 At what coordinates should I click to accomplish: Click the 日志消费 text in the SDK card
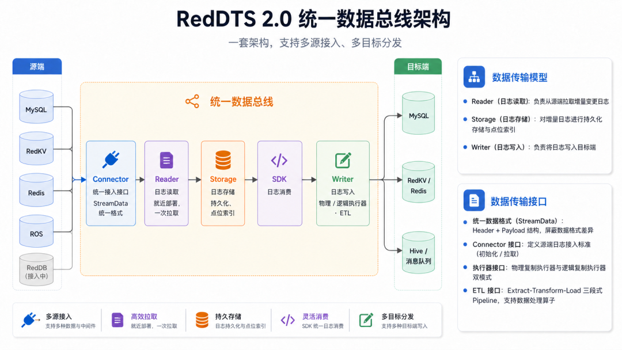click(x=279, y=192)
